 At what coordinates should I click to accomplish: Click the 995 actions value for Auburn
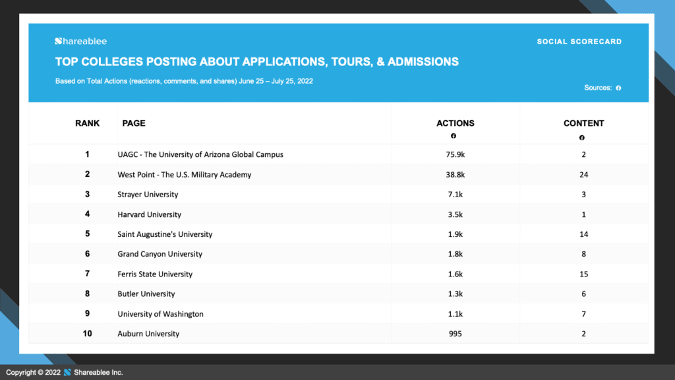click(x=455, y=333)
